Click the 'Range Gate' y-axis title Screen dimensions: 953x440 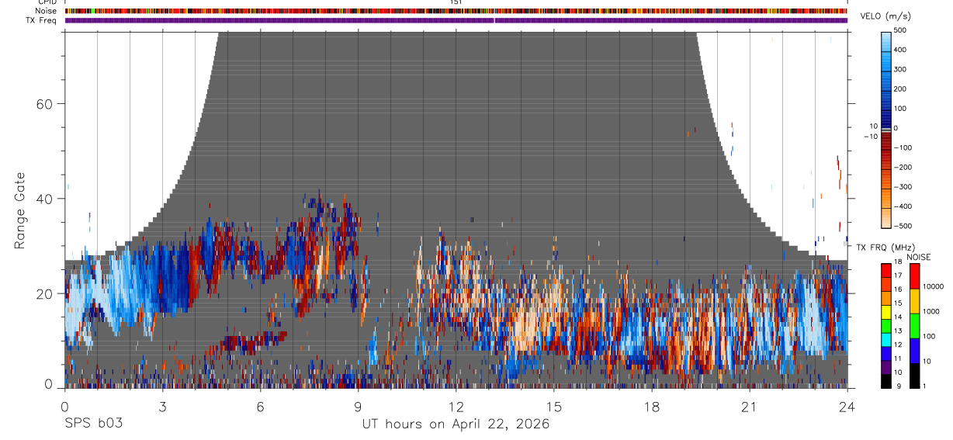pos(21,210)
